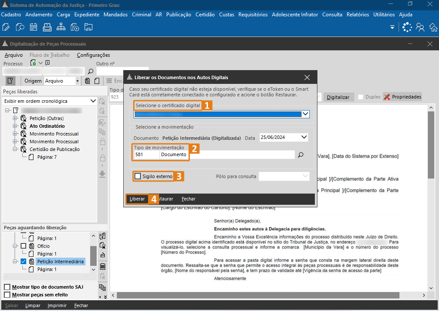Expand the Ato Ordinatório tree node
439x311 pixels.
coord(15,126)
